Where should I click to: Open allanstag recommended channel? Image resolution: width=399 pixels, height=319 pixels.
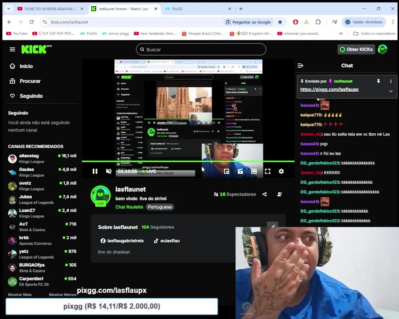(x=42, y=159)
